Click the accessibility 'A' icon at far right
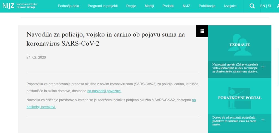Image resolution: width=279 pixels, height=133 pixels. (277, 6)
